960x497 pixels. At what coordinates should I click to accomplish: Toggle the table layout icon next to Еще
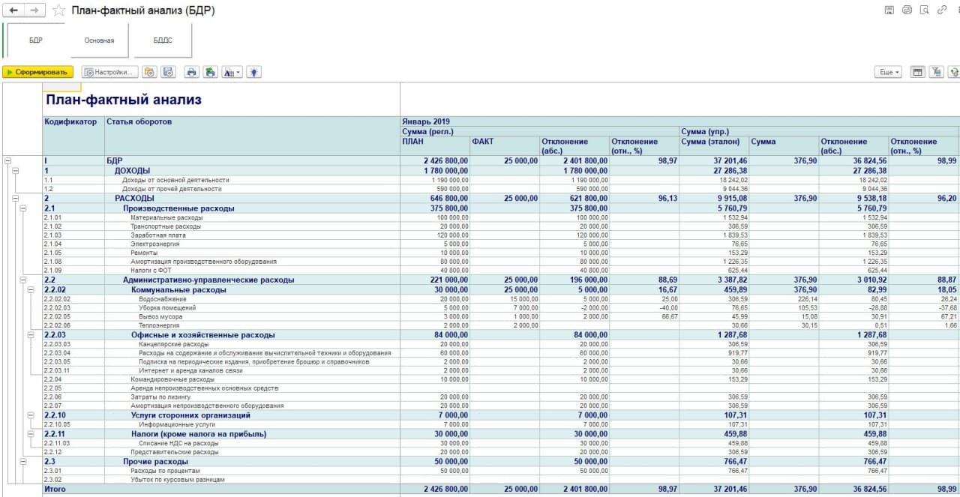point(917,72)
